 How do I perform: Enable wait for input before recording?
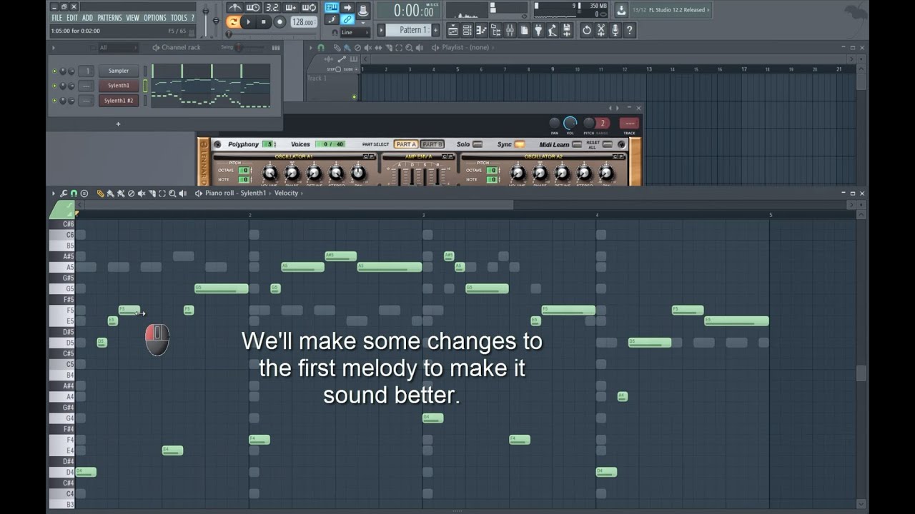[252, 7]
